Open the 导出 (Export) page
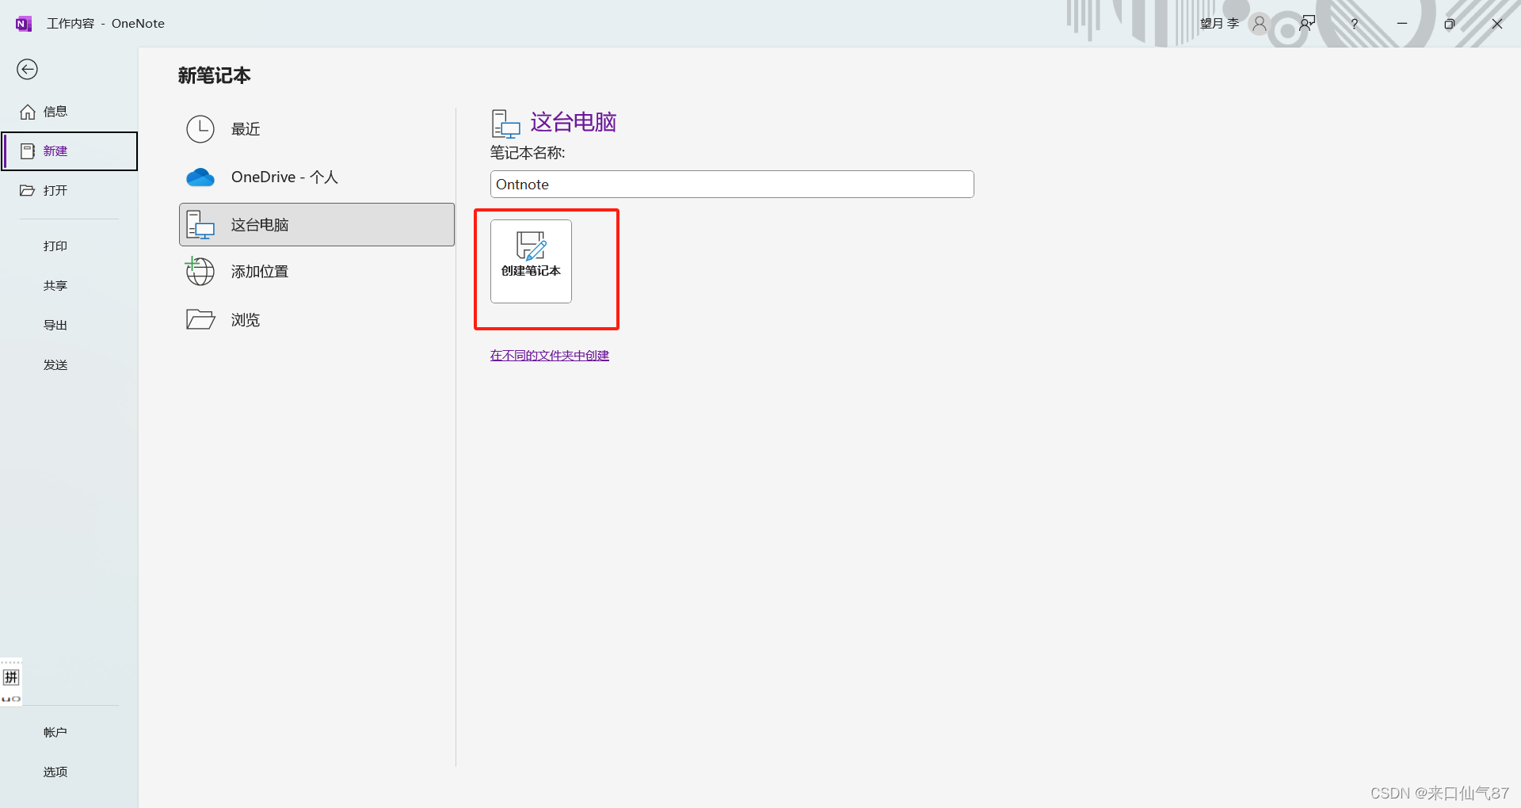Viewport: 1521px width, 808px height. coord(69,326)
